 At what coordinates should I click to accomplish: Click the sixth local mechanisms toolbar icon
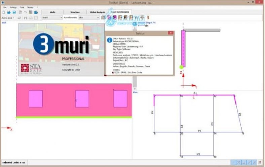[131, 17]
